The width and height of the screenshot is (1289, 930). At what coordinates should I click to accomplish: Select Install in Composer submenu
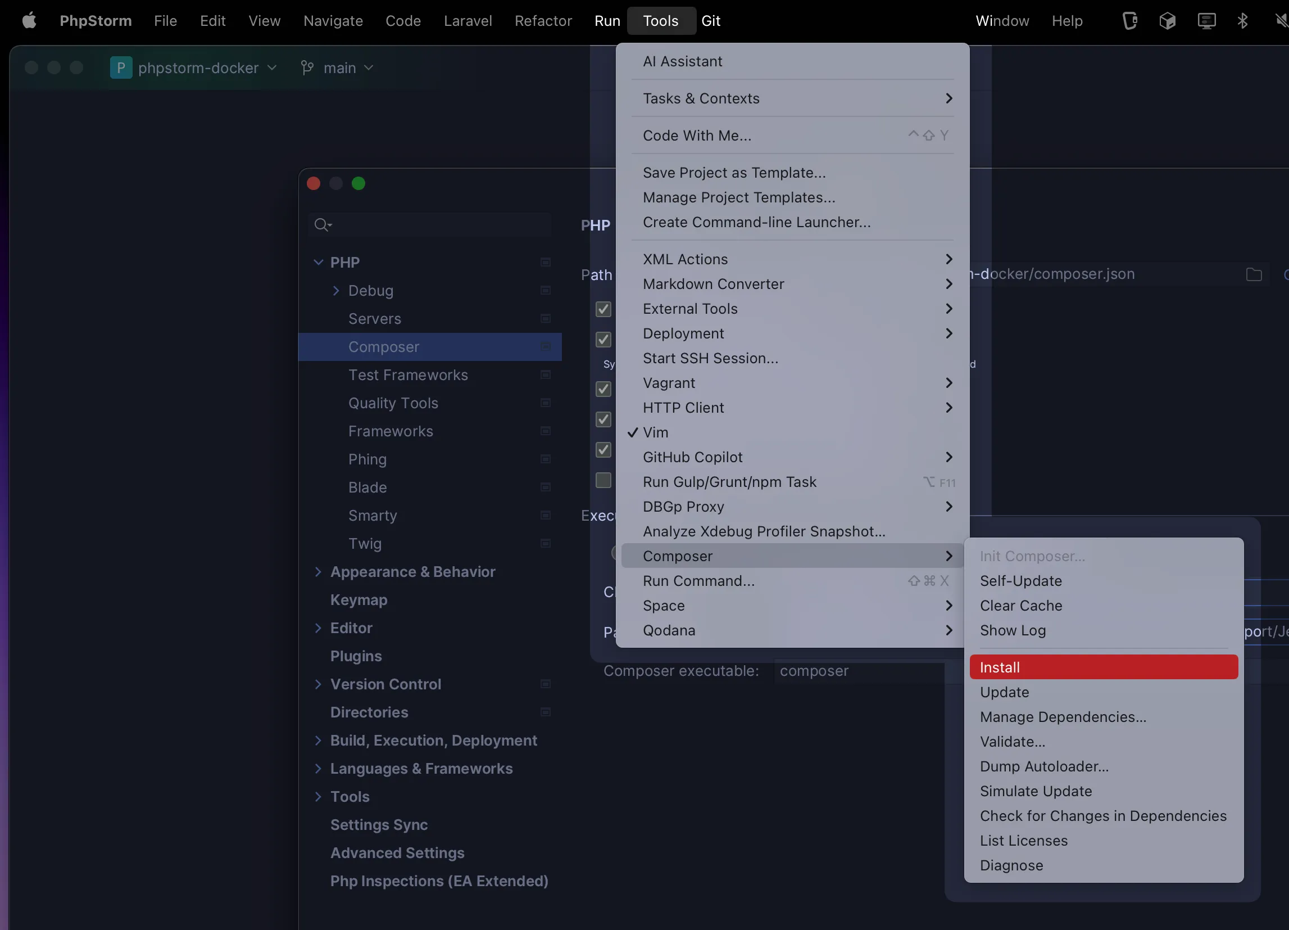tap(1103, 667)
